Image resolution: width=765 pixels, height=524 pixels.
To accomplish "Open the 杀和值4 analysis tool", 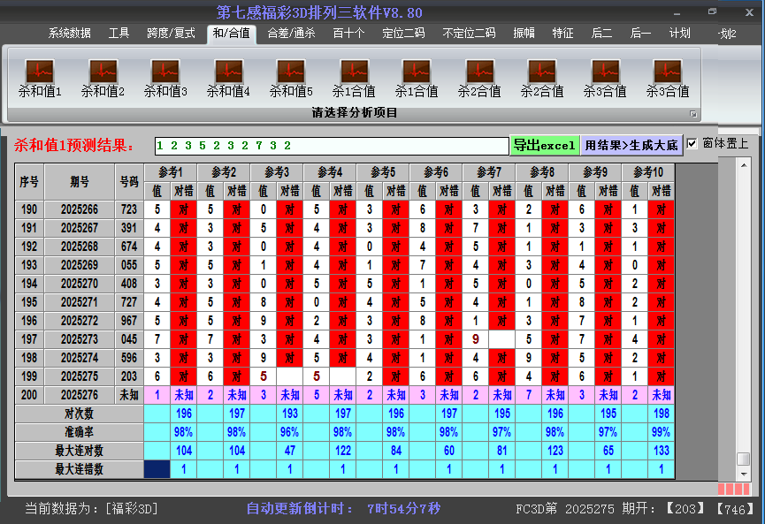I will tap(227, 75).
